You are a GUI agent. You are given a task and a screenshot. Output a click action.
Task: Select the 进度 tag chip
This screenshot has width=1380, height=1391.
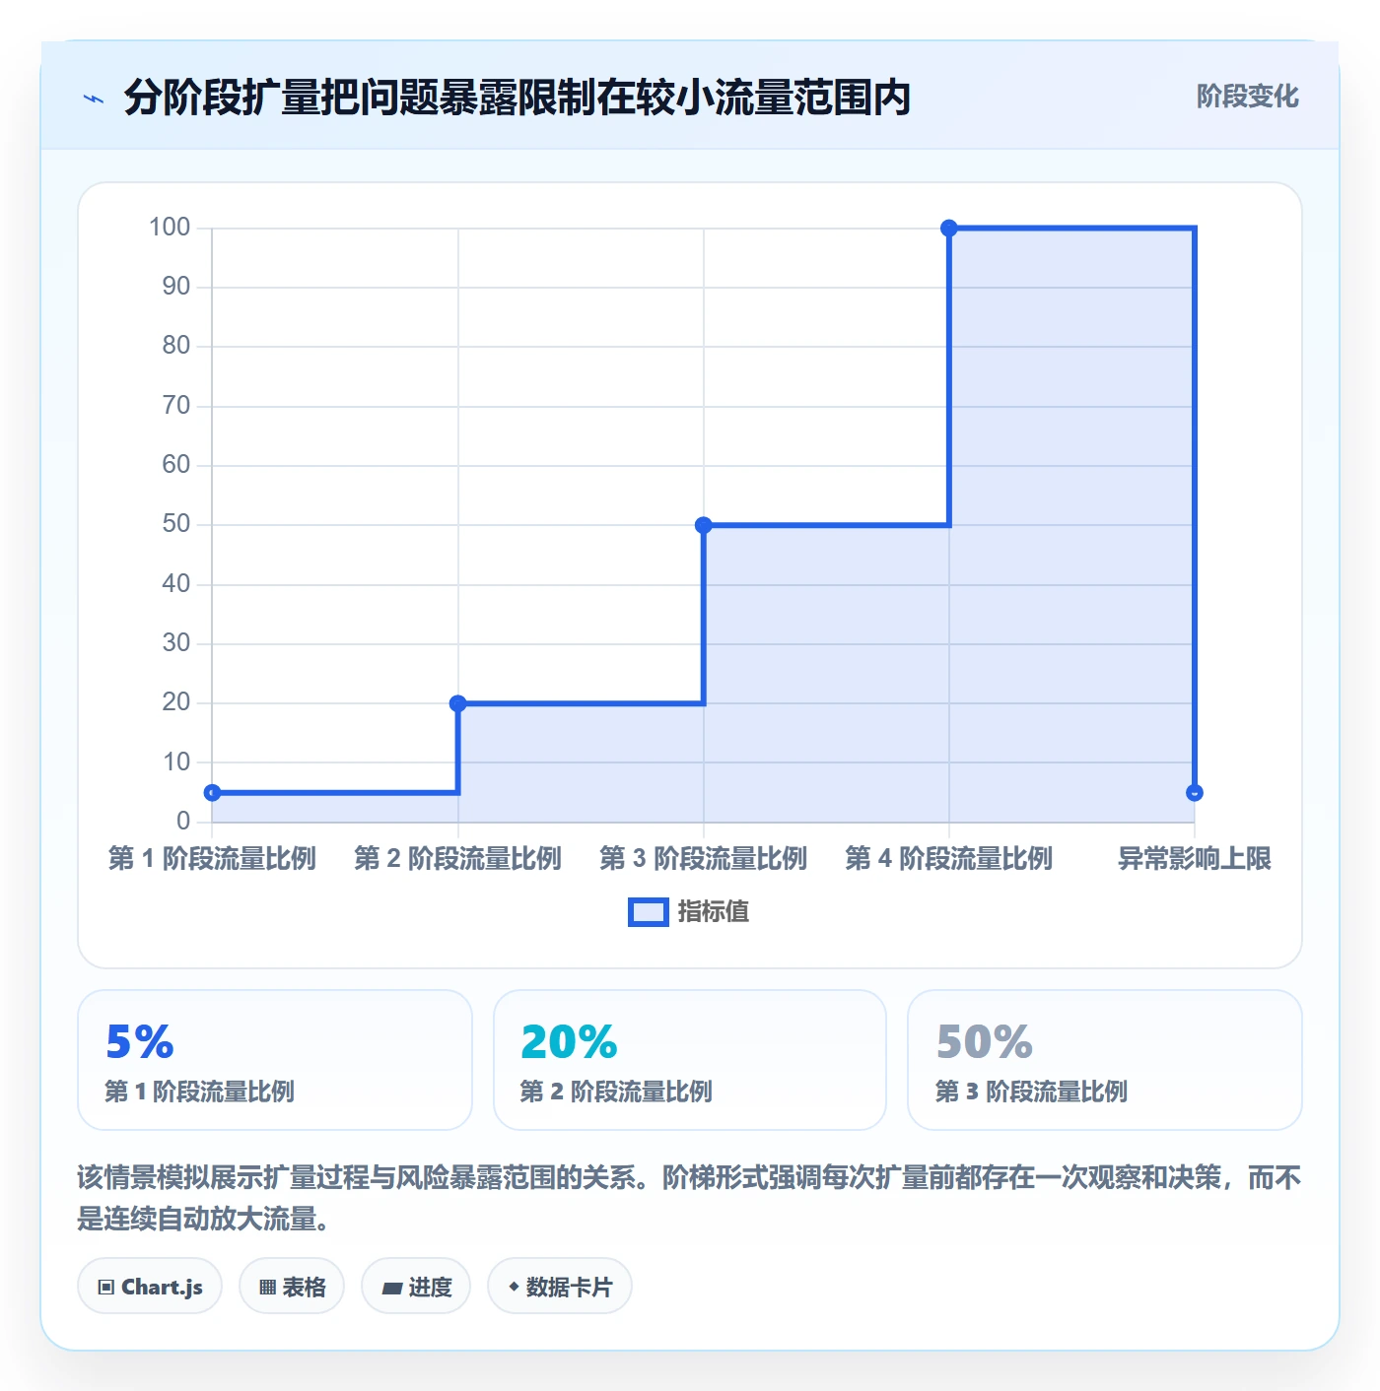click(416, 1287)
